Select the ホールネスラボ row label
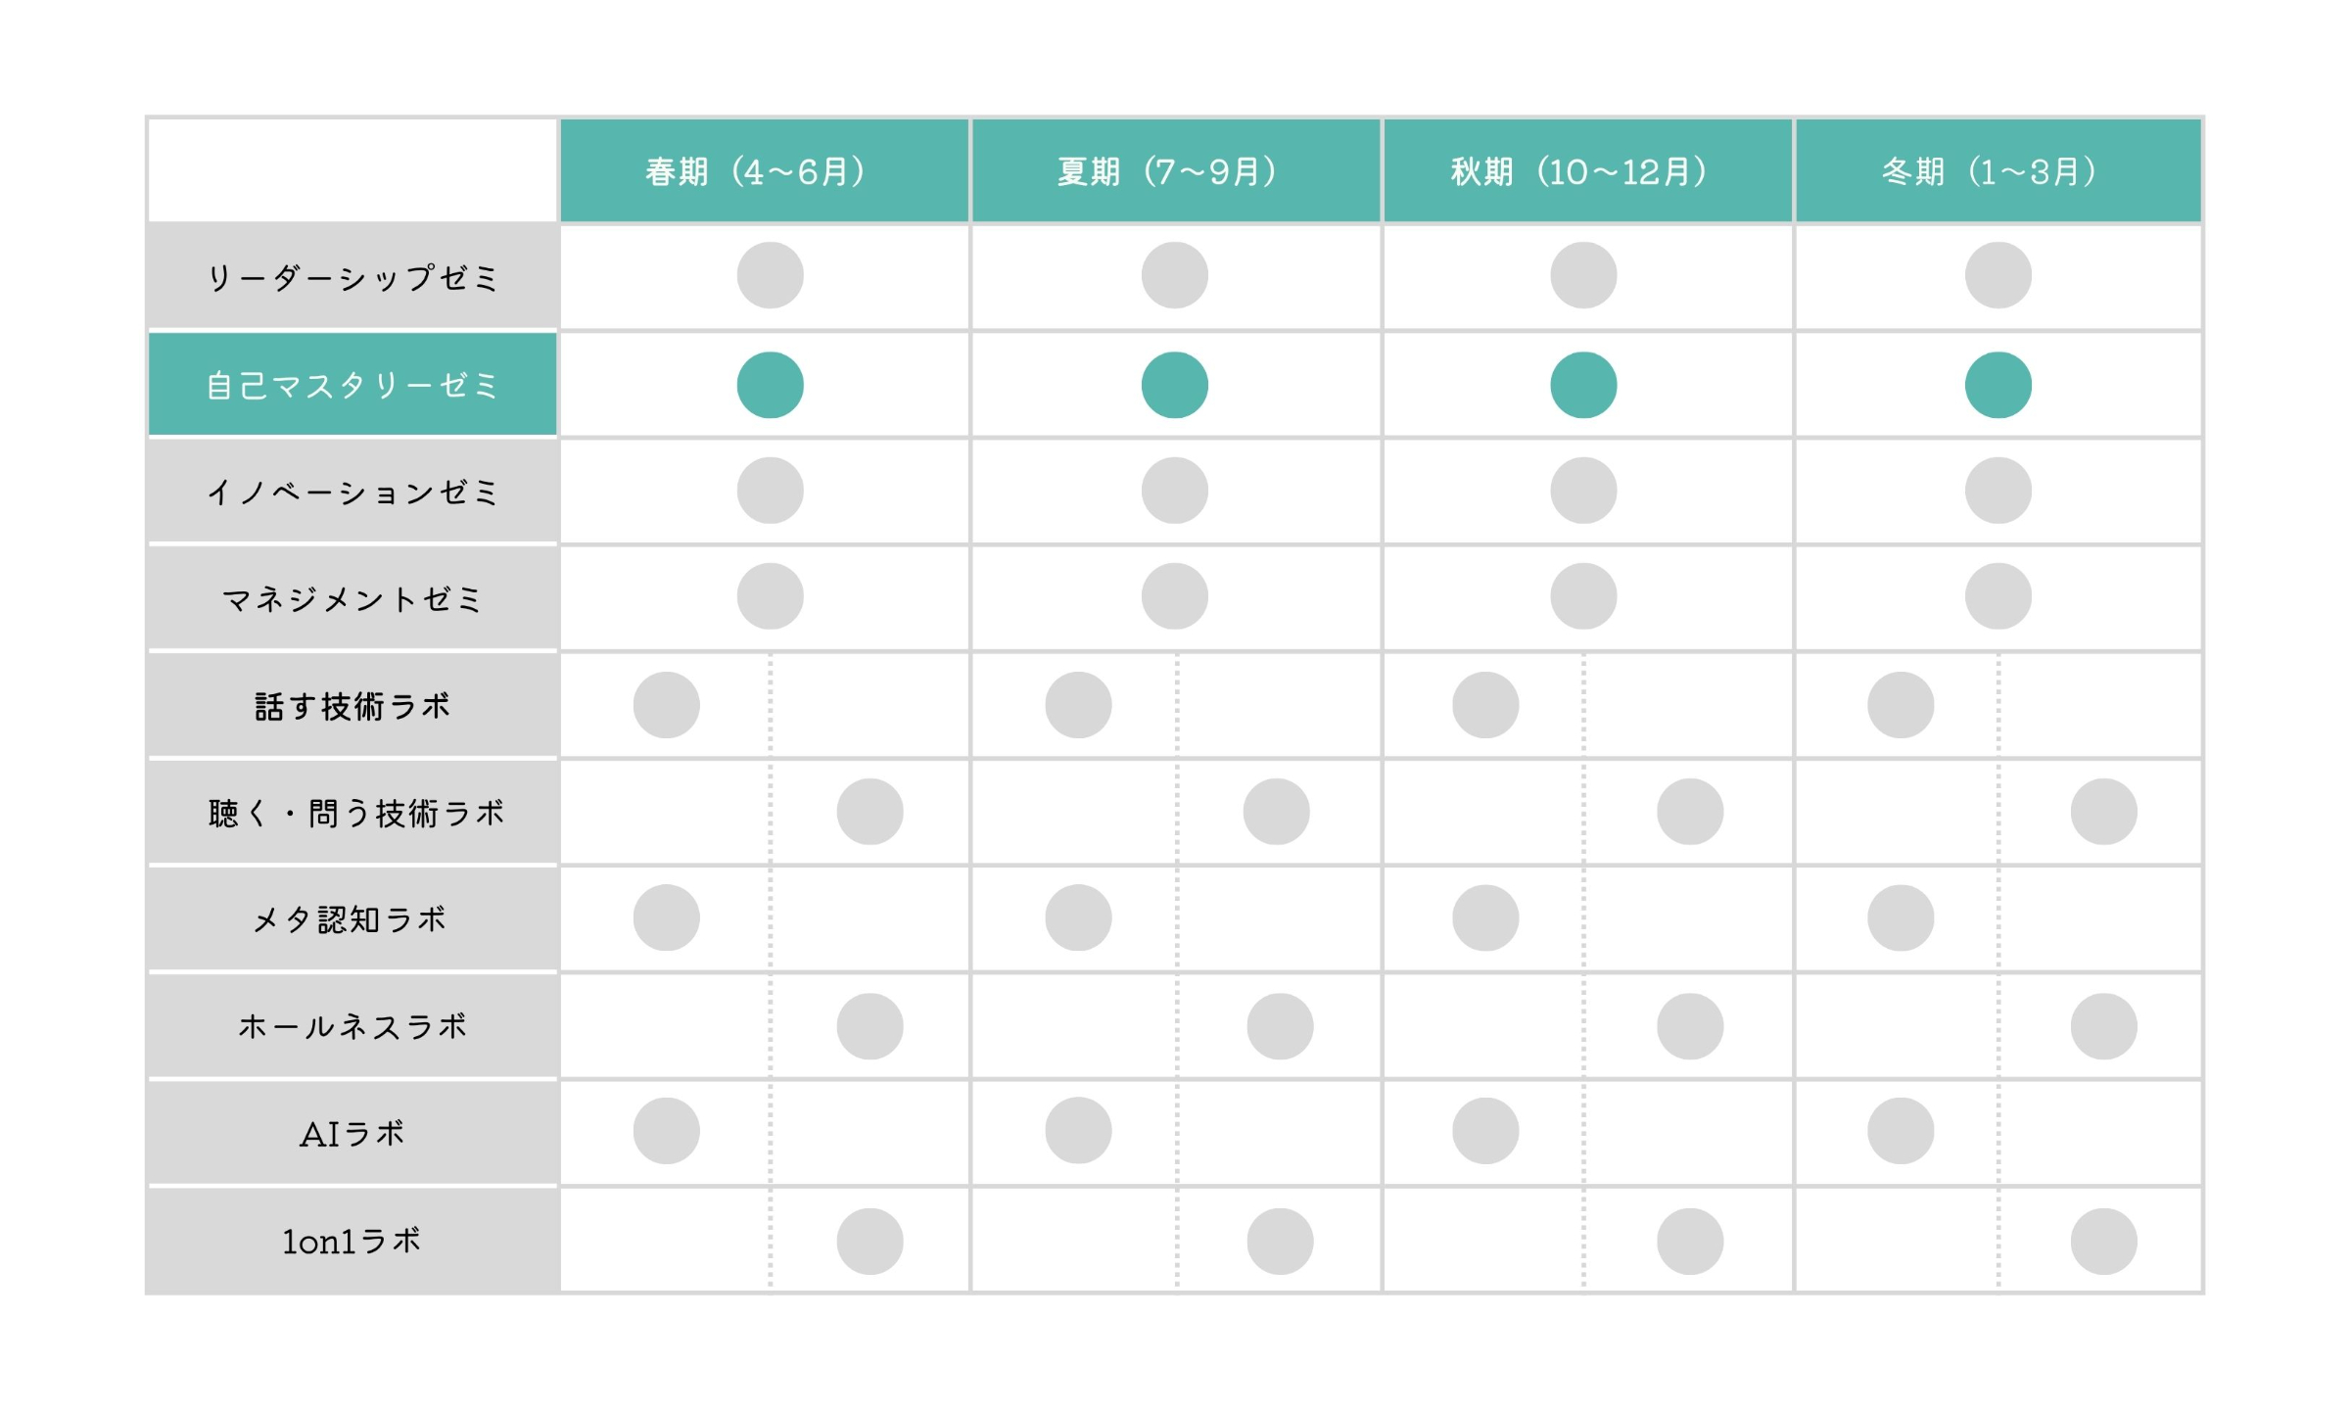2350x1410 pixels. click(352, 1026)
